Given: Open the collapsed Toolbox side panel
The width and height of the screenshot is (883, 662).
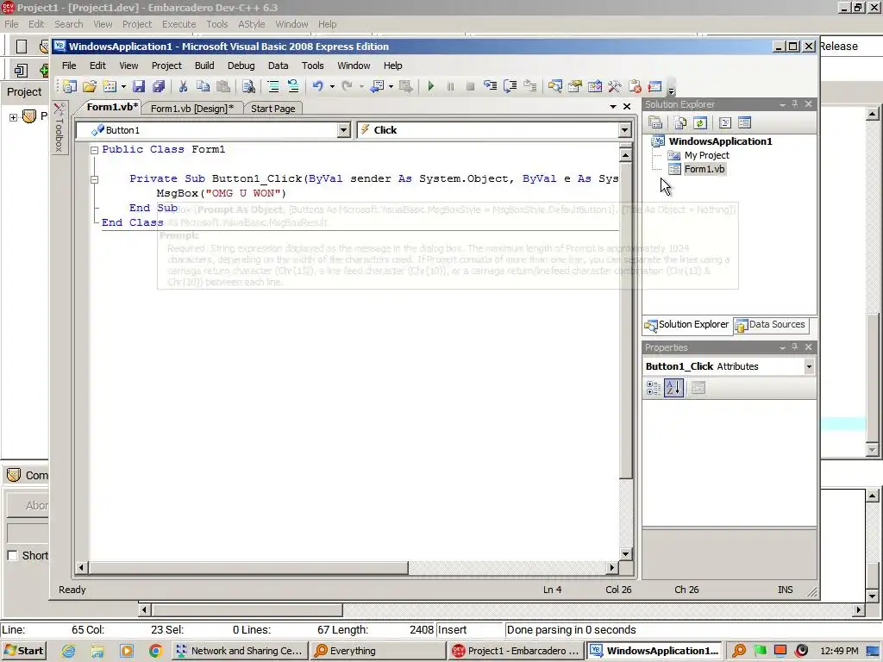Looking at the screenshot, I should coord(59,127).
